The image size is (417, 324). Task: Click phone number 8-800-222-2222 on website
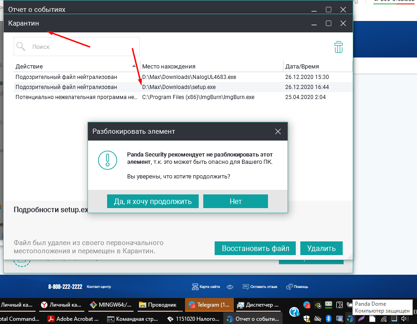[x=65, y=287]
